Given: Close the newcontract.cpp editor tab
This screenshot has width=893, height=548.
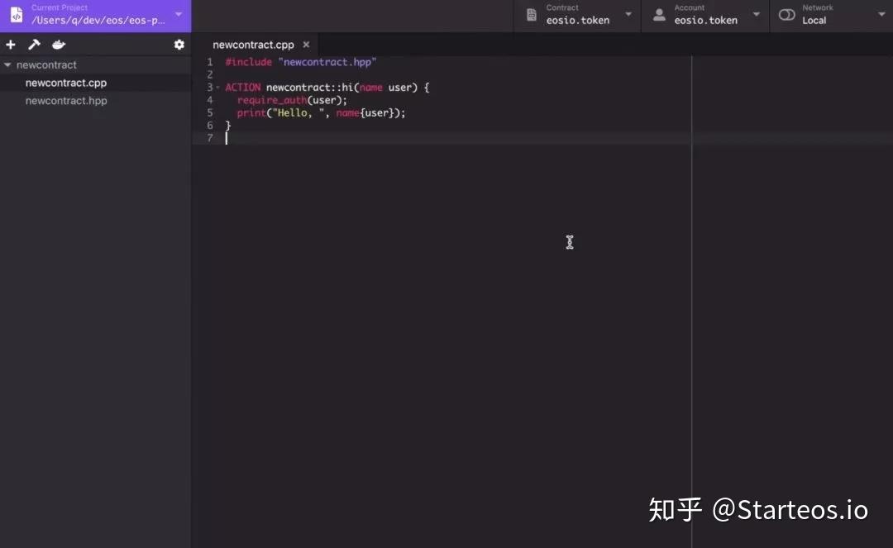Looking at the screenshot, I should [306, 45].
